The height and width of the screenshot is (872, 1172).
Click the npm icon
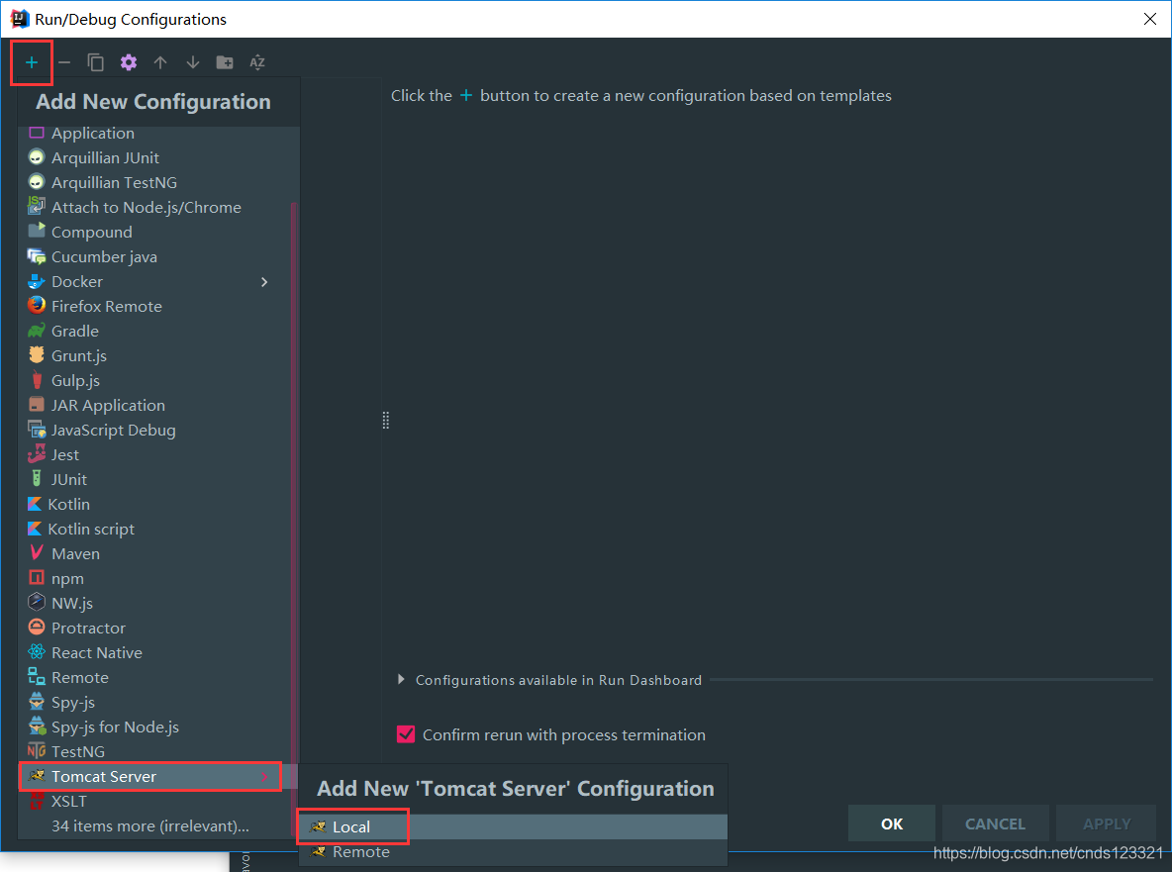tap(36, 578)
